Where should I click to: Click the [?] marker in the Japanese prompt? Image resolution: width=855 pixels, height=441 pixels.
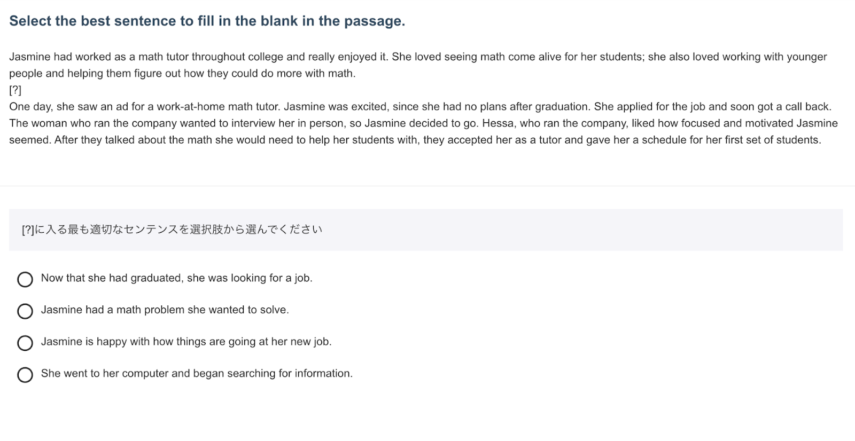click(28, 230)
